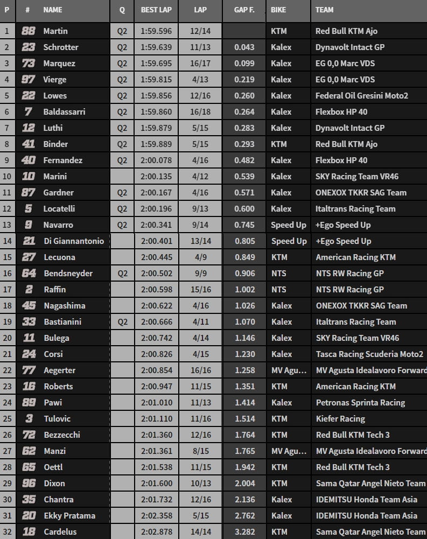The width and height of the screenshot is (427, 539).
Task: Select the number 41 badge for Binder
Action: pyautogui.click(x=28, y=144)
